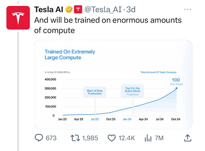Viewport: 205px width, 151px height.
Task: Click the repost arrows icon
Action: coord(74,138)
